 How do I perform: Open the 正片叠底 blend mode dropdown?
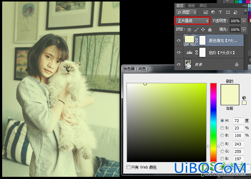pyautogui.click(x=192, y=21)
